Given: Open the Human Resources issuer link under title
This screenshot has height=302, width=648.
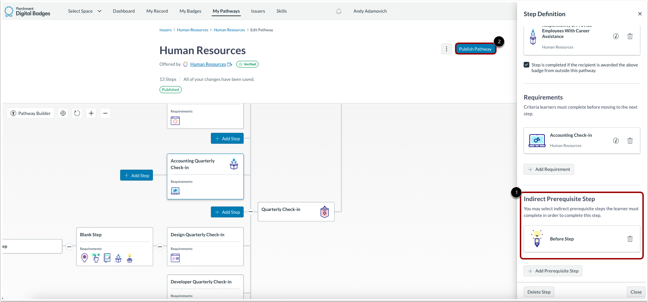Looking at the screenshot, I should pyautogui.click(x=208, y=64).
